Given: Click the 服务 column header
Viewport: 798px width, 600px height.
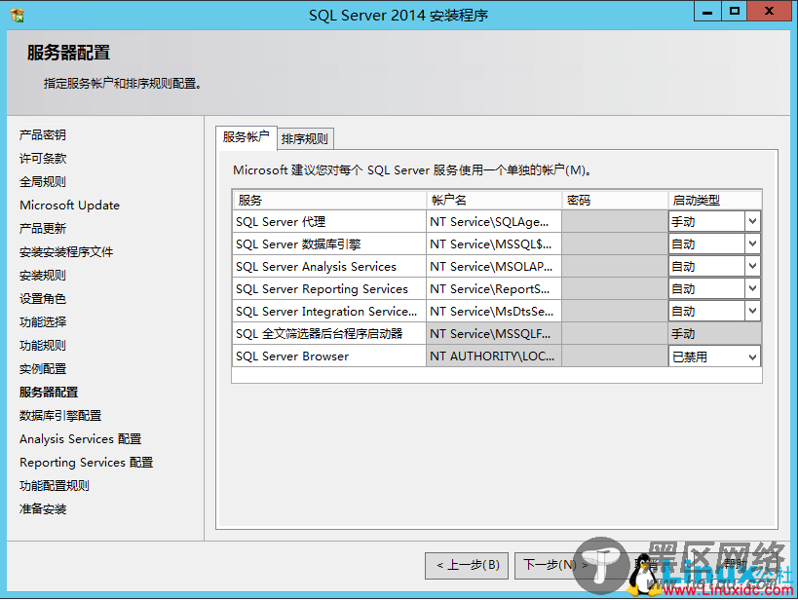Looking at the screenshot, I should 329,200.
